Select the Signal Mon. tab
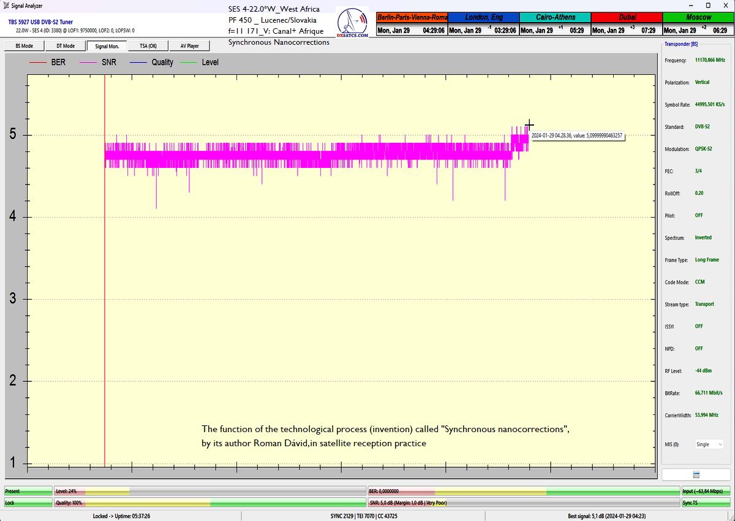 [107, 46]
